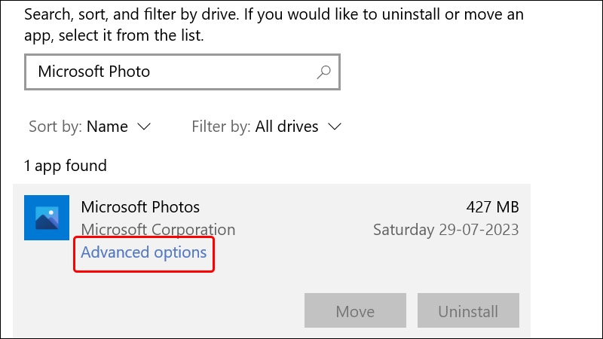Click the magnifier search icon
The image size is (603, 339).
click(x=324, y=72)
